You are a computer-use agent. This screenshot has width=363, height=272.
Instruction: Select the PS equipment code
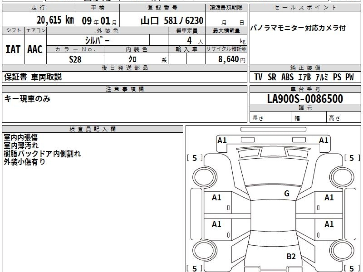pos(337,77)
